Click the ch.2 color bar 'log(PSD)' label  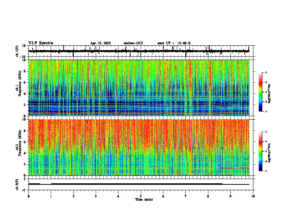tap(270, 153)
